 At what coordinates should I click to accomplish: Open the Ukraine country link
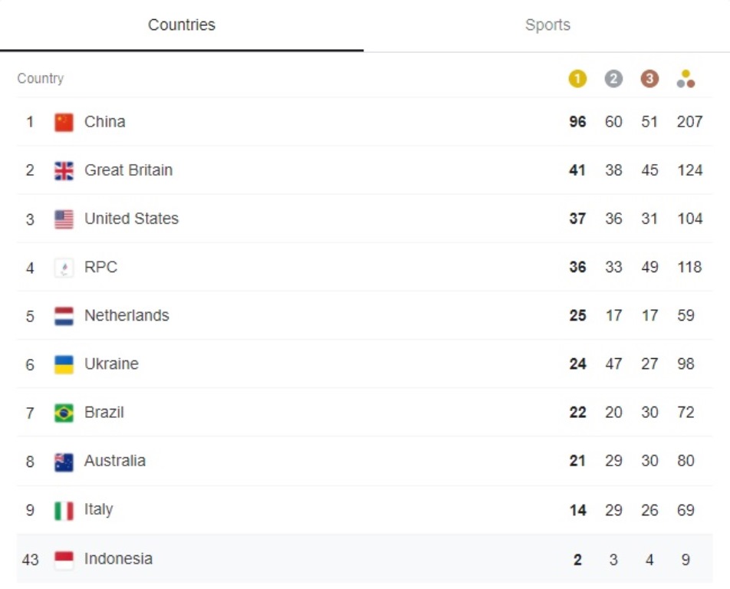tap(111, 364)
